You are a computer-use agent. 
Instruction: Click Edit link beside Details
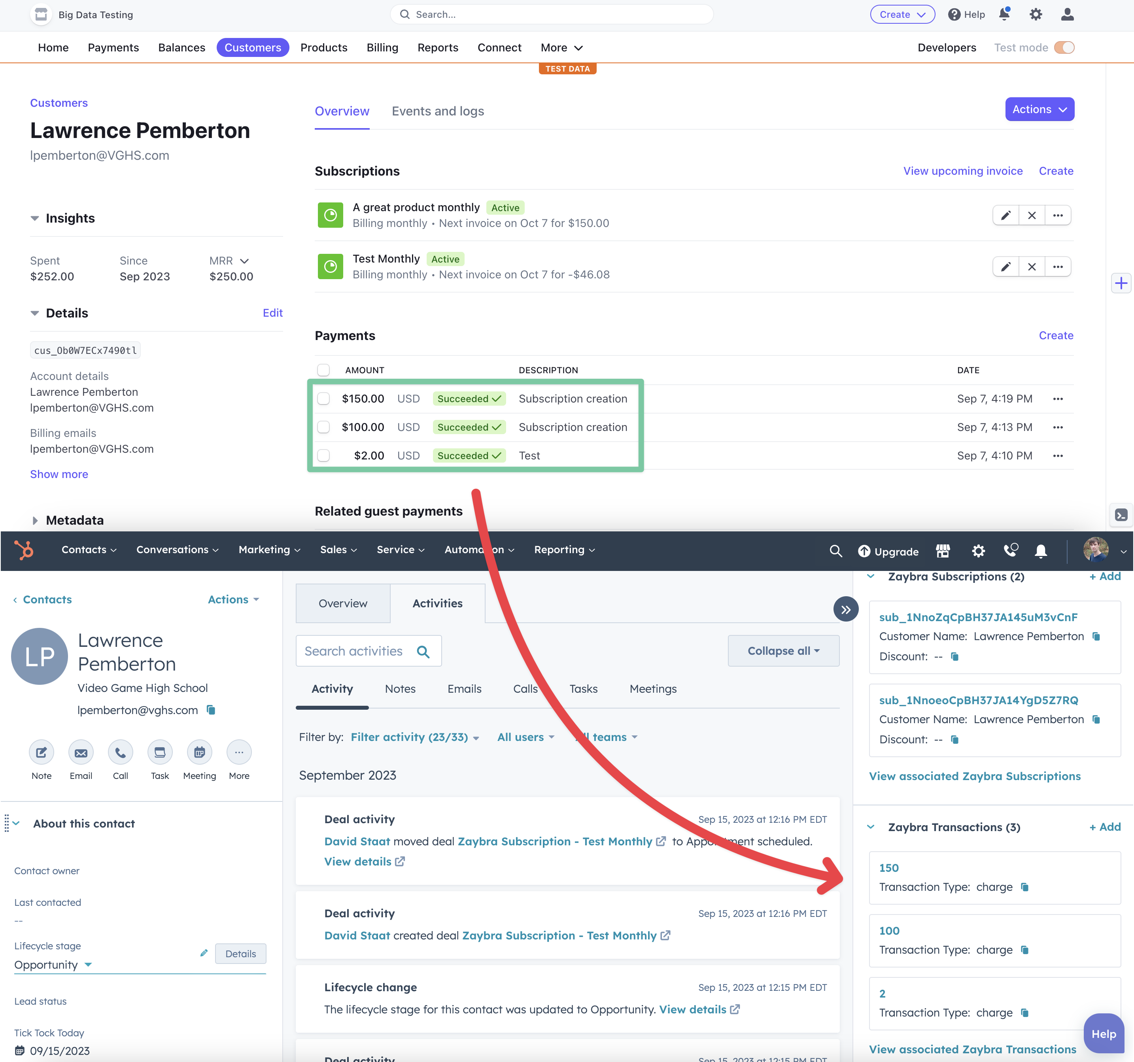273,313
